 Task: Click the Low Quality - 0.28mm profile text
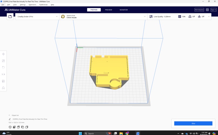coord(162,17)
